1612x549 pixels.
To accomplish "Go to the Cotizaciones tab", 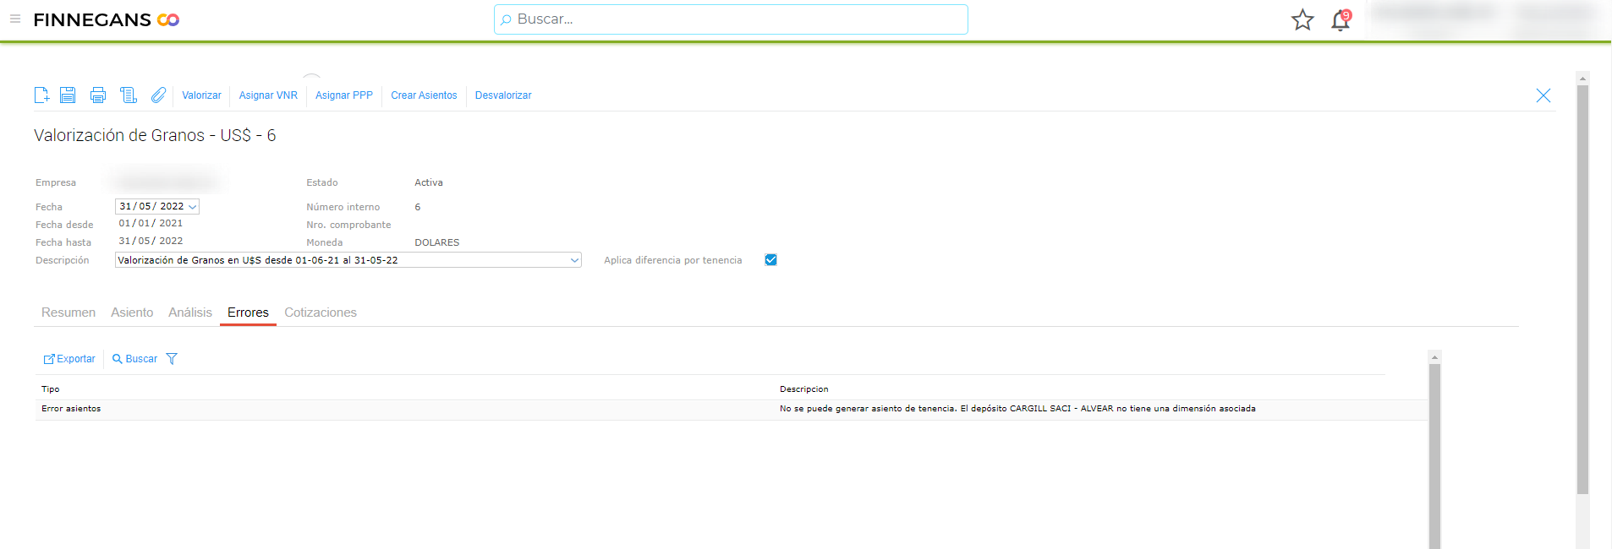I will point(321,313).
